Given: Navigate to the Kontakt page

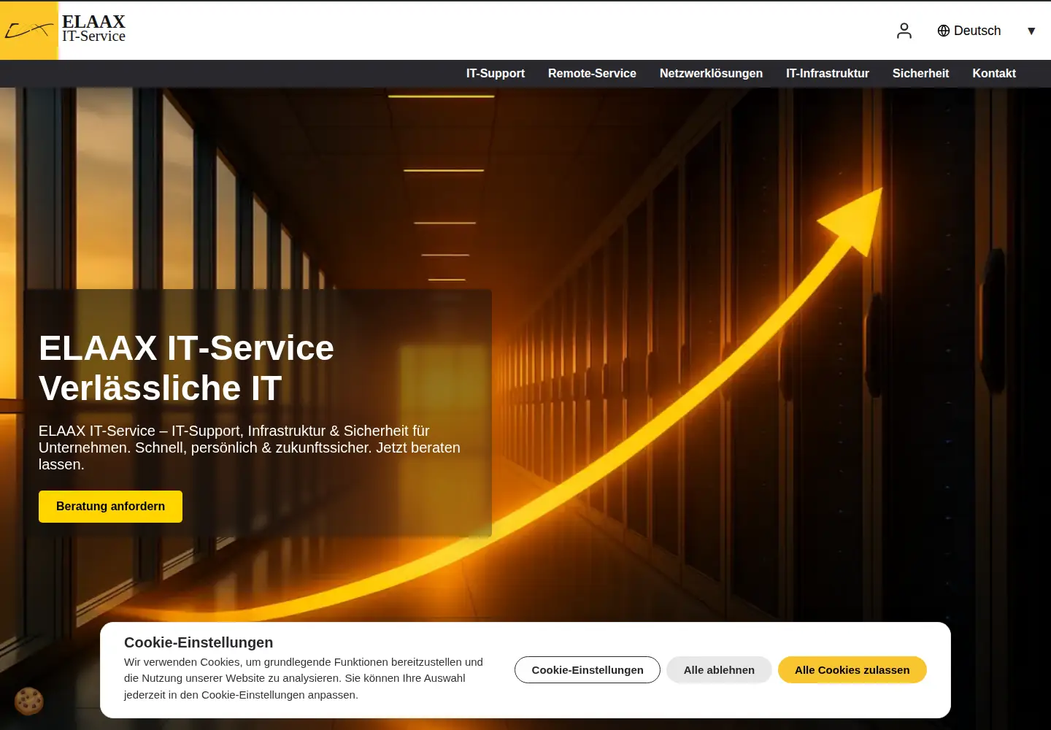Looking at the screenshot, I should [994, 73].
